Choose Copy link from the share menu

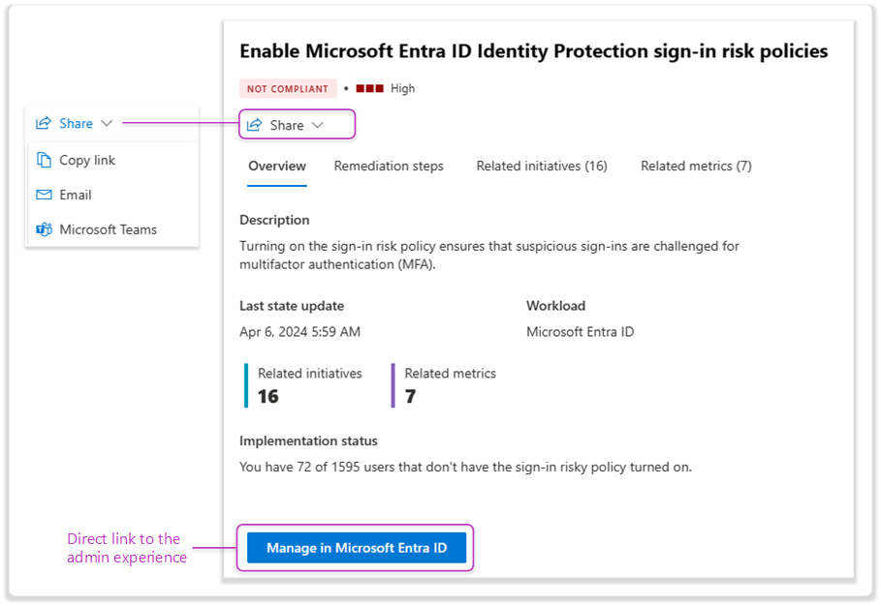pos(87,160)
